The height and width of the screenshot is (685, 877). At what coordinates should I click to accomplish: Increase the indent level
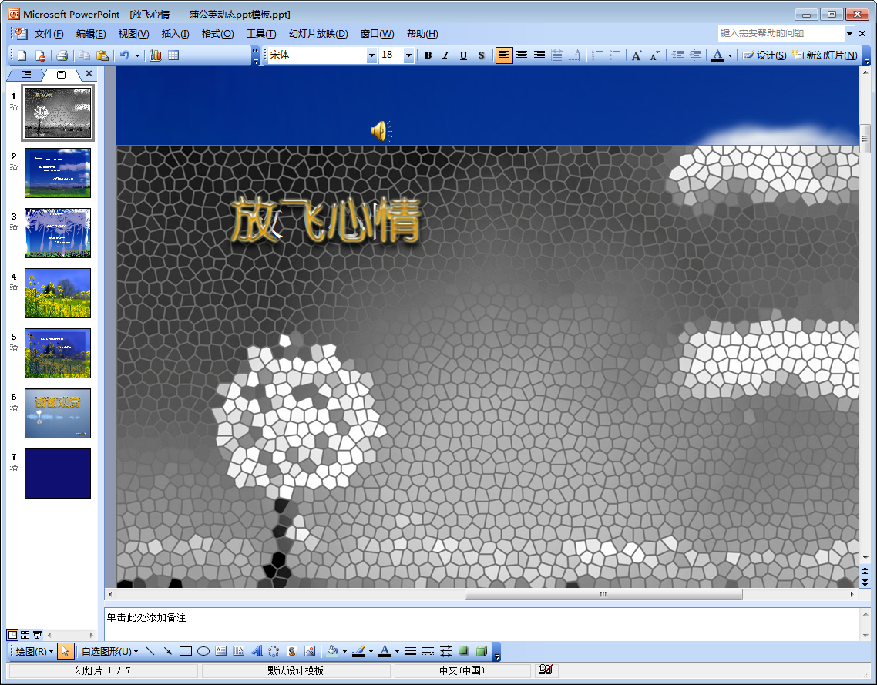(x=696, y=55)
